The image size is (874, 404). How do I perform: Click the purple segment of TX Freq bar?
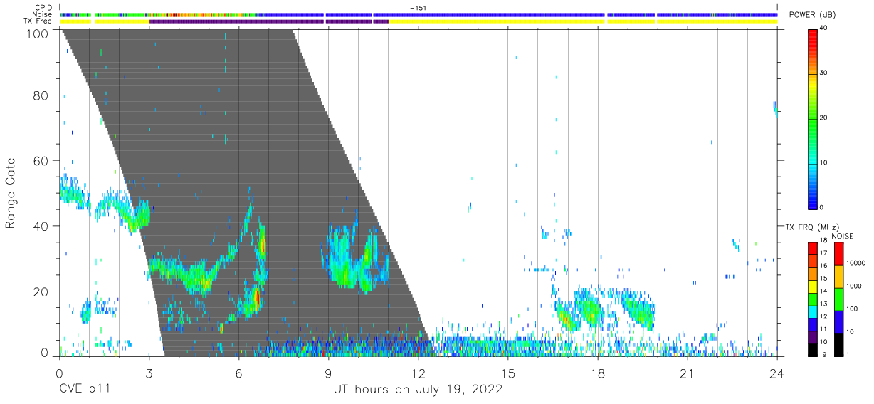pyautogui.click(x=269, y=21)
